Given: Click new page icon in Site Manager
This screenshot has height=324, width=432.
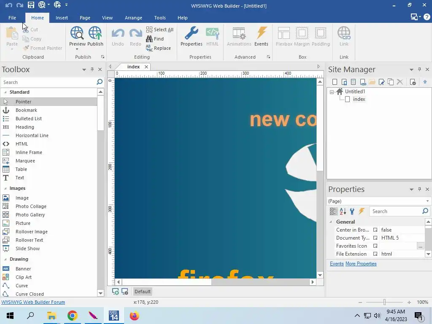Looking at the screenshot, I should [335, 82].
